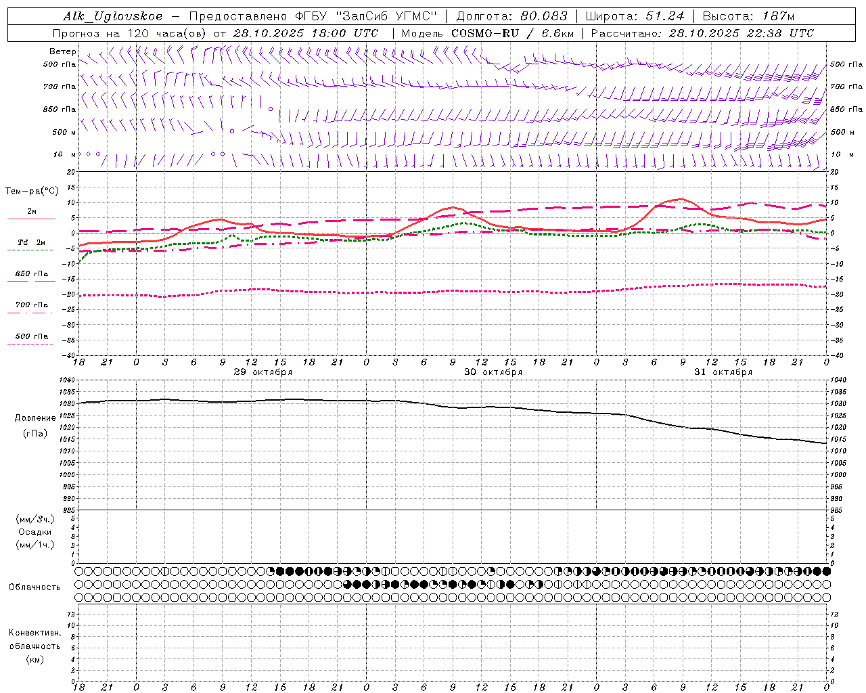Click the Ветер panel label
This screenshot has width=866, height=693.
coord(63,51)
